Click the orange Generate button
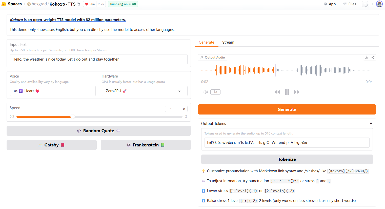The image size is (385, 209). tap(287, 109)
